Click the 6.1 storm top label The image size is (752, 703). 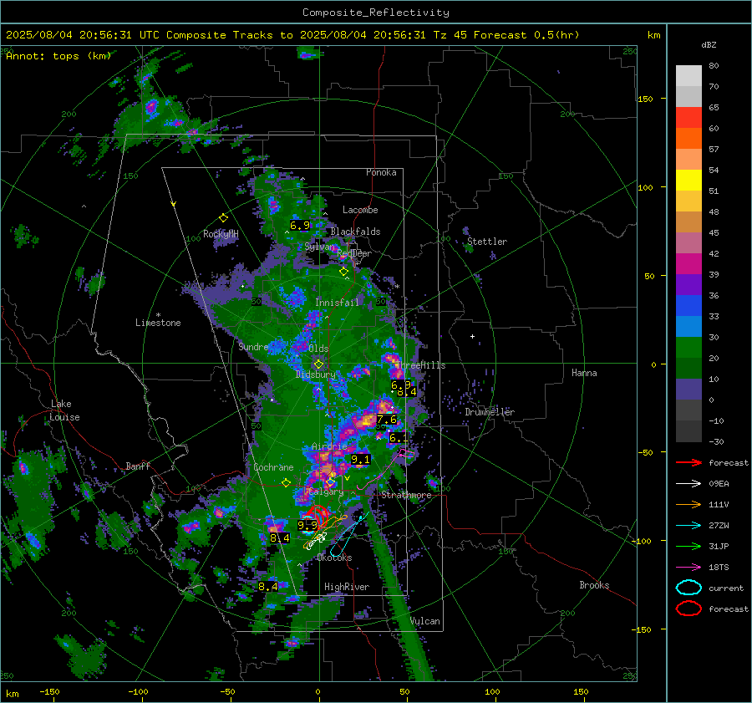399,438
